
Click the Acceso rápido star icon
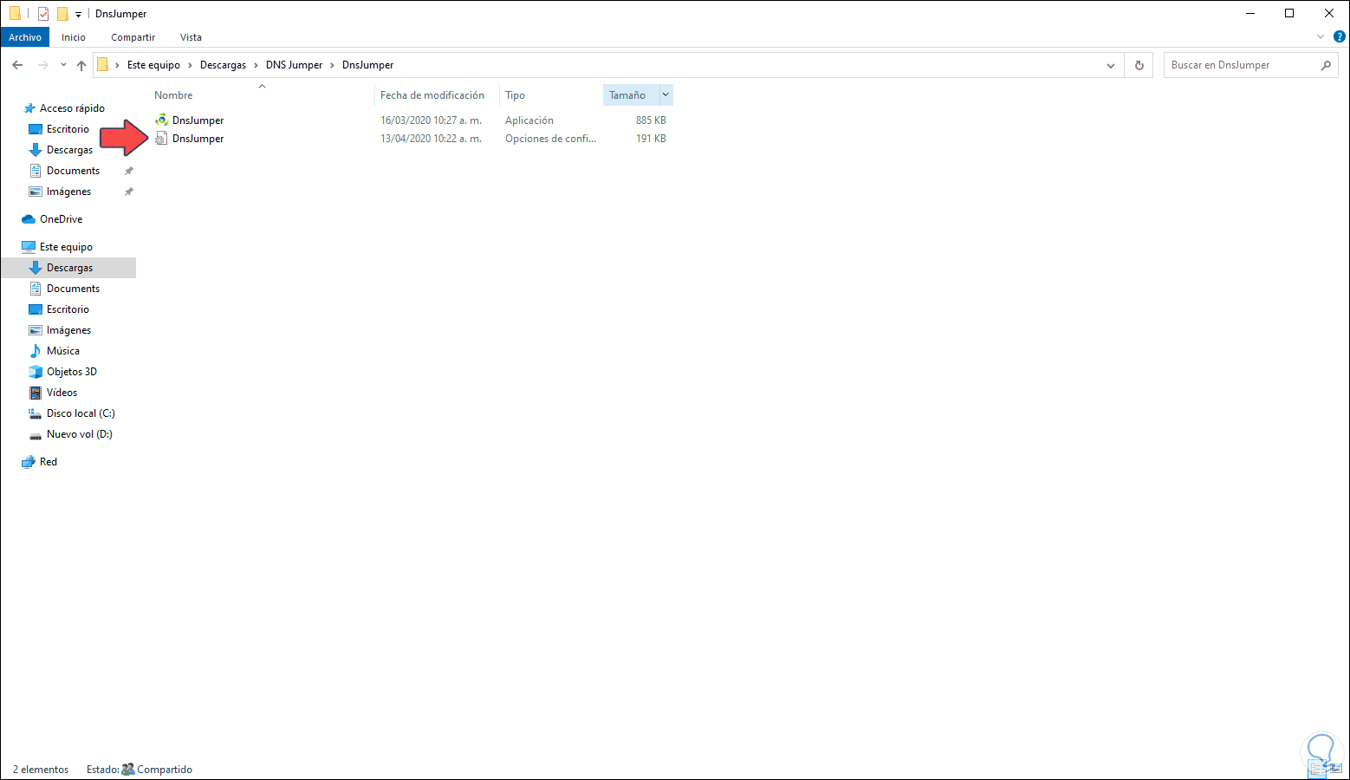29,108
